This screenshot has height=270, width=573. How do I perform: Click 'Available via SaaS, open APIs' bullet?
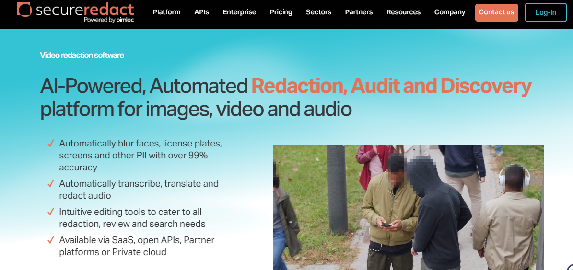click(137, 246)
